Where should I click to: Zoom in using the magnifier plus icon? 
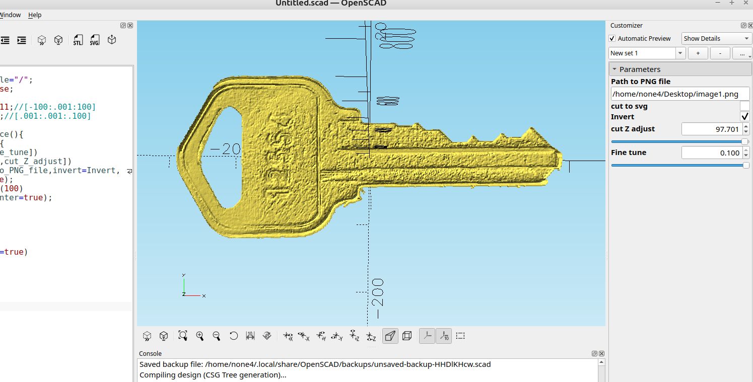[x=200, y=336]
